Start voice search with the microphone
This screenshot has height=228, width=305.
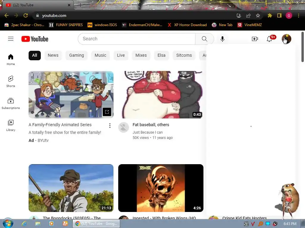[222, 39]
